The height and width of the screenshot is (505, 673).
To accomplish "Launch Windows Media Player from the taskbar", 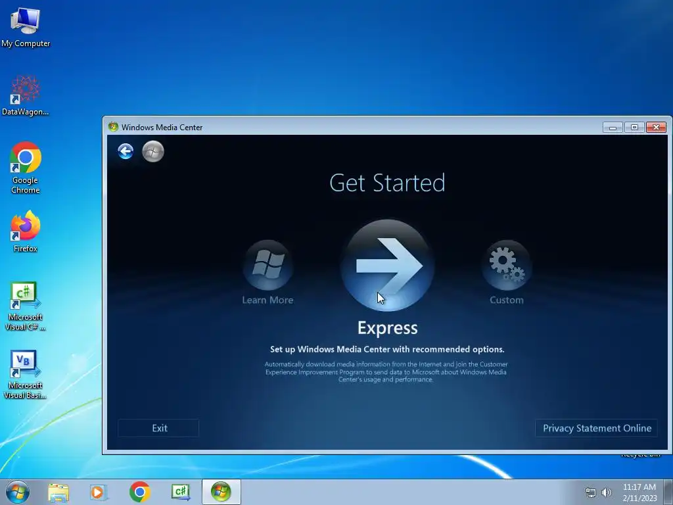I will 98,492.
